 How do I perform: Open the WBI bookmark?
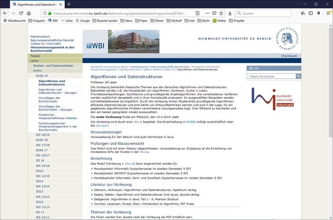[x=52, y=21]
